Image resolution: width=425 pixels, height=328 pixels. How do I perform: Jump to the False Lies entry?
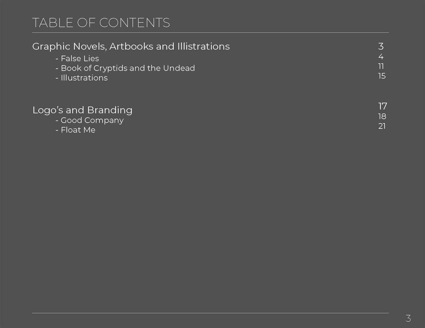(77, 58)
